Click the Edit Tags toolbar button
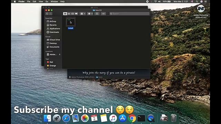This screenshot has height=124, width=221. tap(103, 14)
